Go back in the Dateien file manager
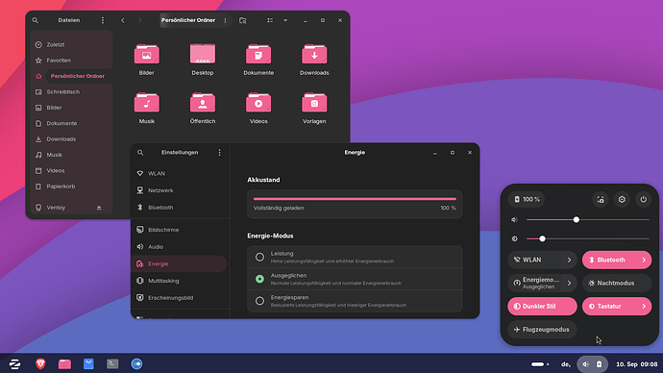The height and width of the screenshot is (373, 663). pyautogui.click(x=123, y=20)
